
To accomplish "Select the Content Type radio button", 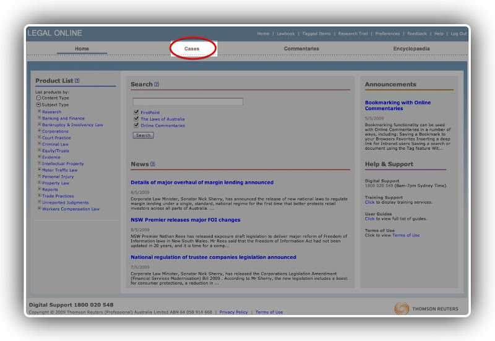I will click(38, 98).
